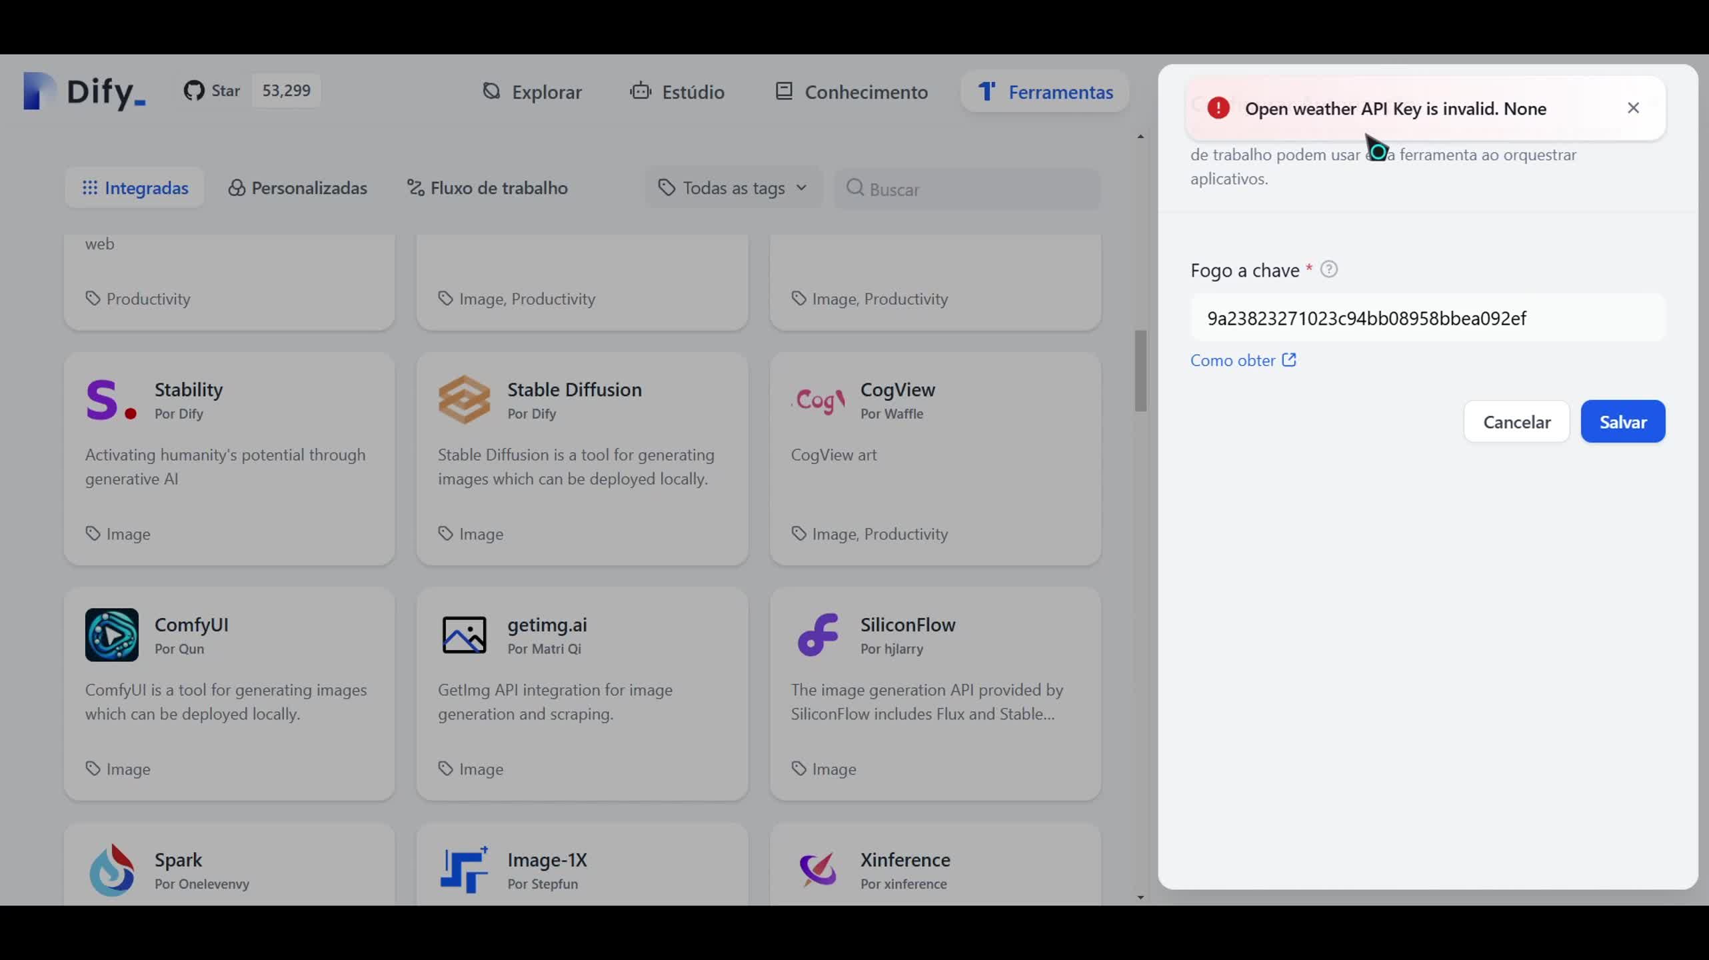Click the getimg.ai image icon
1709x960 pixels.
pos(464,635)
